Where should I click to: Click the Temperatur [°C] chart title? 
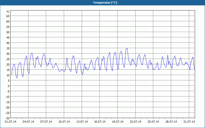[105, 3]
